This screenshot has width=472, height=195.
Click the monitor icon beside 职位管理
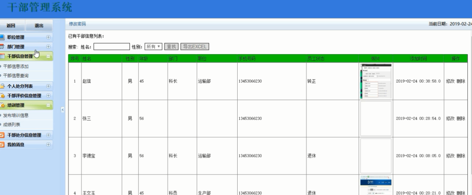pyautogui.click(x=2, y=37)
